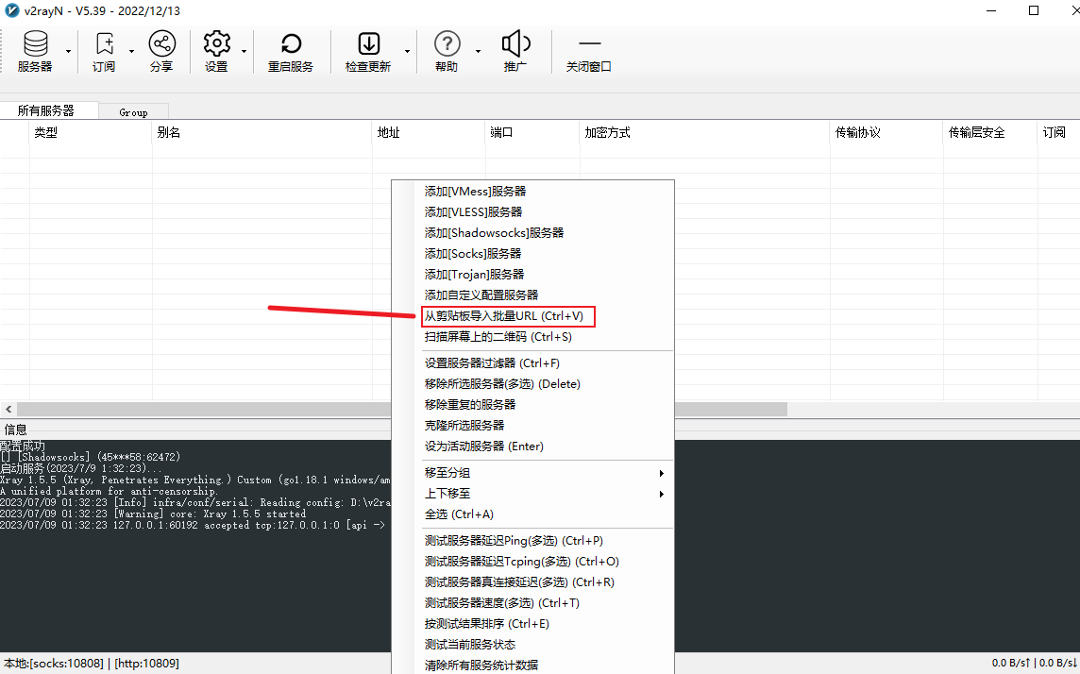Click the log line 'Xray 1.5.5 started'
The width and height of the screenshot is (1080, 674).
pos(153,514)
